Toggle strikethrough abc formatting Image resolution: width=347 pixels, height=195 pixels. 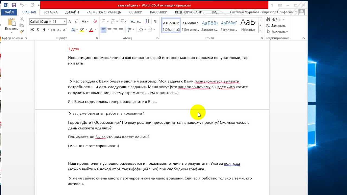pos(53,30)
